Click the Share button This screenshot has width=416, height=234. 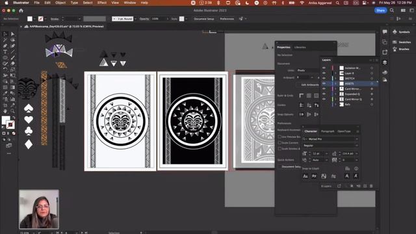click(380, 10)
